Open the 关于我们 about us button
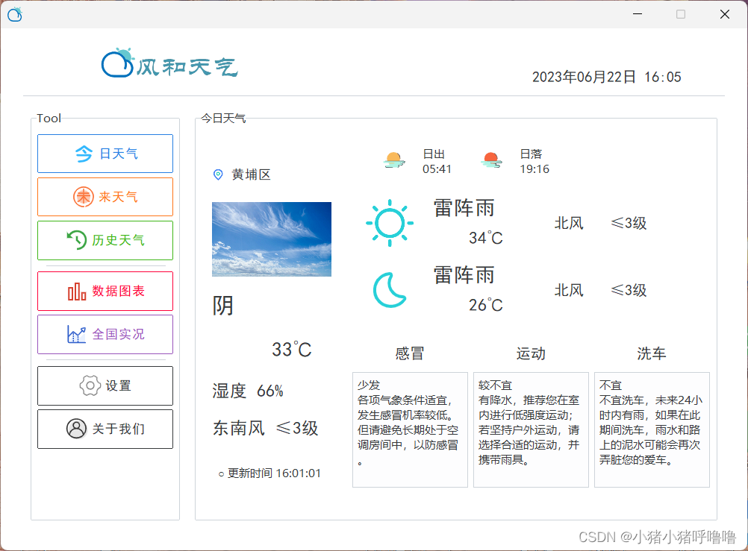Image resolution: width=748 pixels, height=551 pixels. (105, 429)
